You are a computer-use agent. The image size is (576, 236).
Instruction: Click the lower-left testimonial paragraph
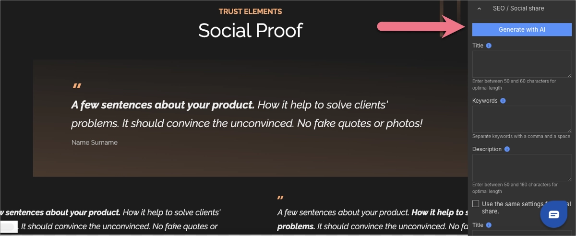(x=110, y=219)
